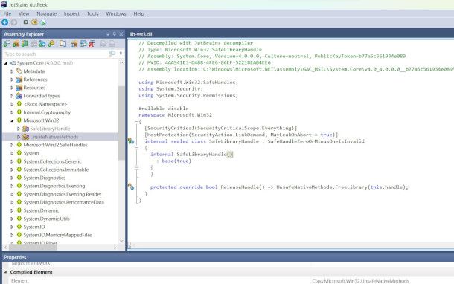The height and width of the screenshot is (284, 454).
Task: Open the File menu
Action: [7, 13]
